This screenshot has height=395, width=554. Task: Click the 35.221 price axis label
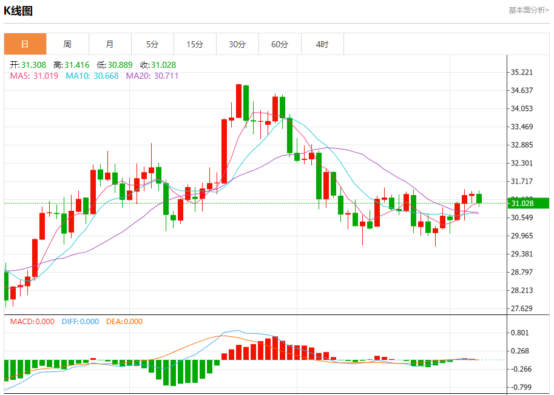click(x=522, y=72)
